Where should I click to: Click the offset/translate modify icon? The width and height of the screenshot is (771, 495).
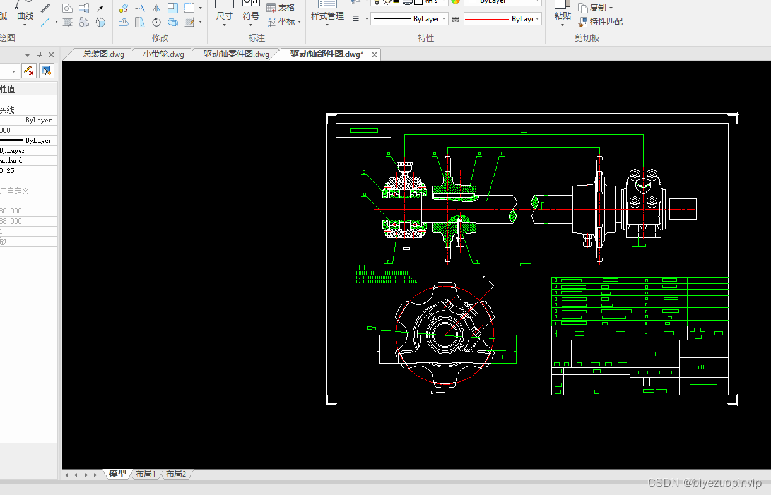(x=124, y=22)
